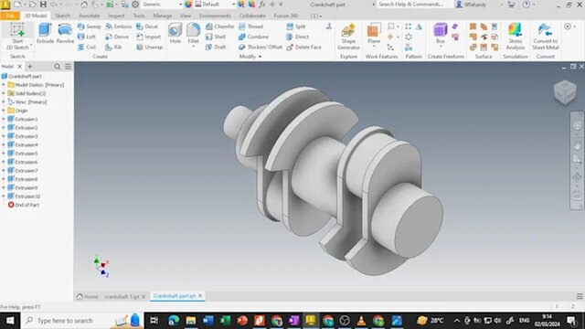585x329 pixels.
Task: Use the Draft tool
Action: pos(216,47)
